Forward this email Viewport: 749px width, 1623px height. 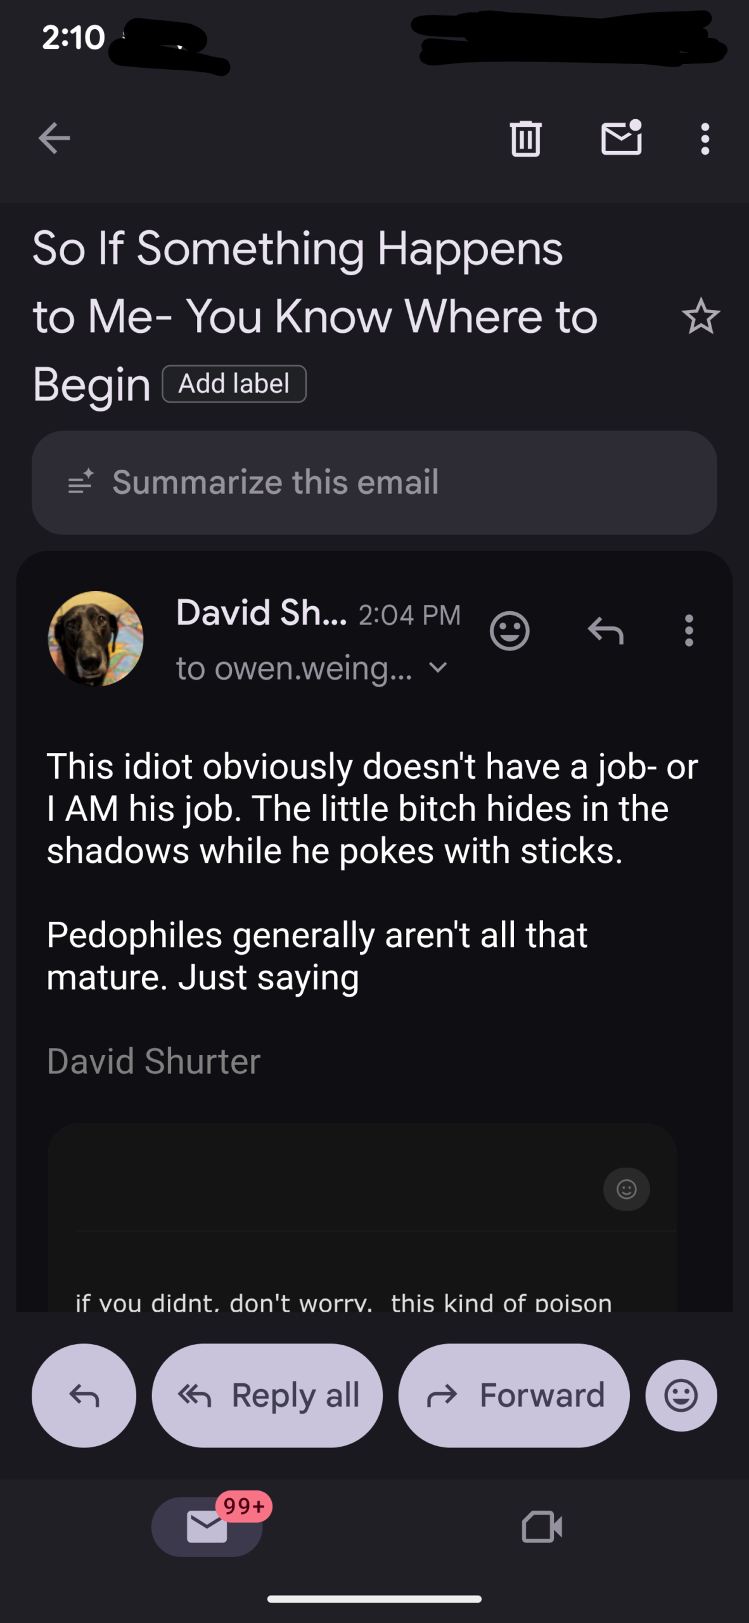pyautogui.click(x=513, y=1395)
